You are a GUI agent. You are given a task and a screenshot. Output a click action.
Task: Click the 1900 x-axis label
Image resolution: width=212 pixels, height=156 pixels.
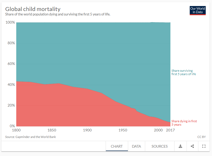87,130
